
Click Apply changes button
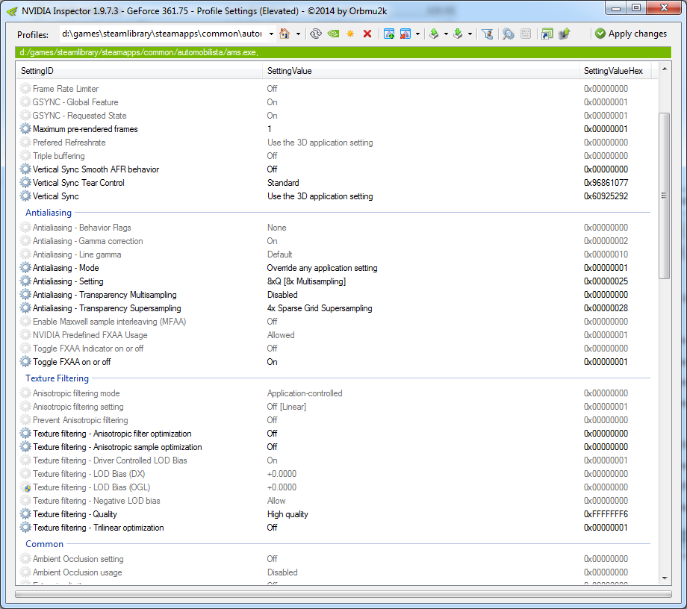631,34
